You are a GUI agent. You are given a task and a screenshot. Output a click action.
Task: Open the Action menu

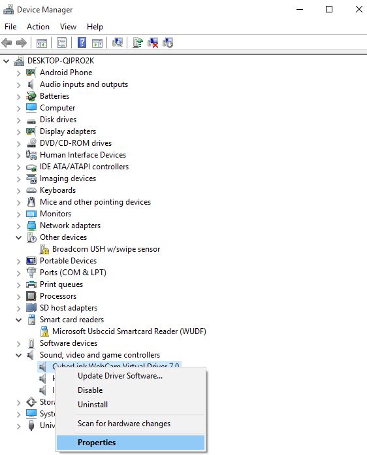click(x=38, y=27)
